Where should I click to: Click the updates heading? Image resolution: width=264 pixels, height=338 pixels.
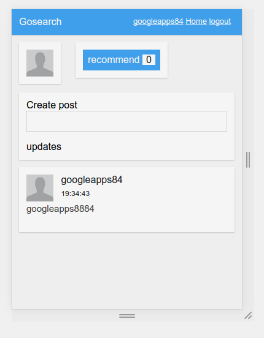coord(44,147)
